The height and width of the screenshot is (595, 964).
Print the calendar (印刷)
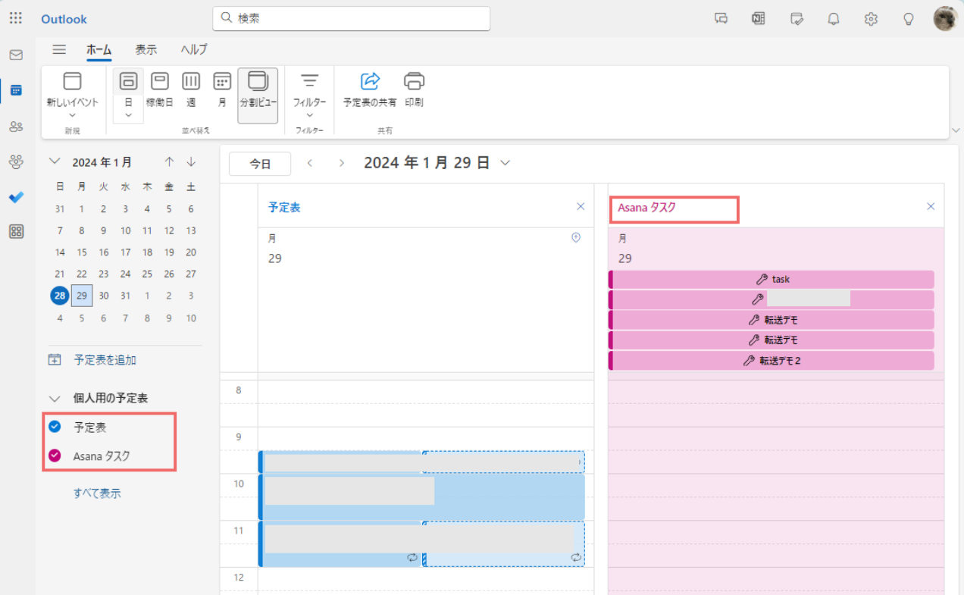(x=414, y=89)
